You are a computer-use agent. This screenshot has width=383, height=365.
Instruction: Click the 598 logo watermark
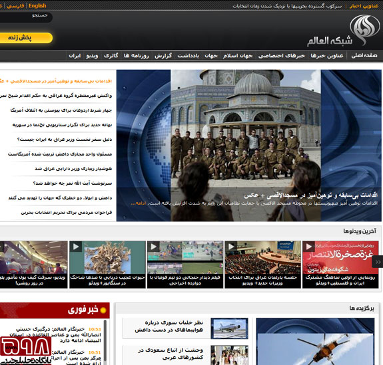tap(26, 350)
